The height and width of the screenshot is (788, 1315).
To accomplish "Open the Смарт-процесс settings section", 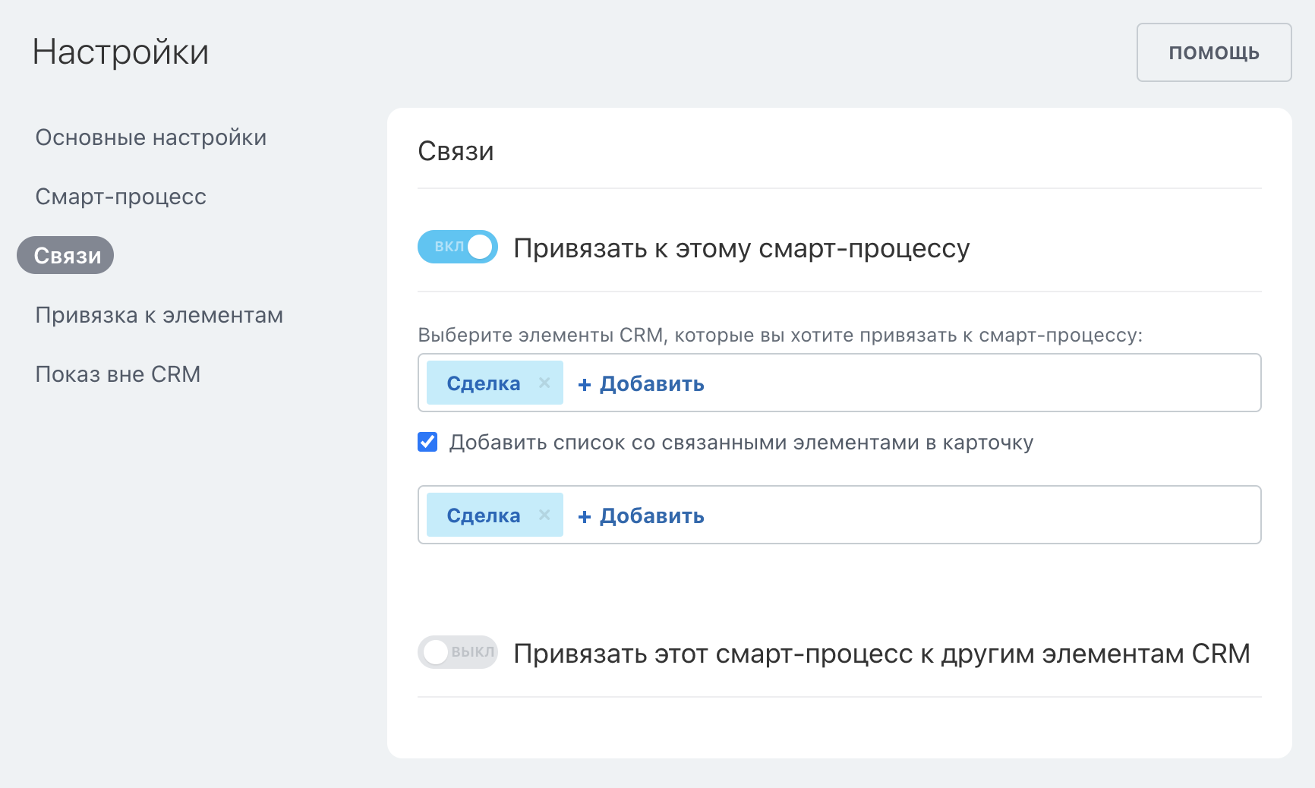I will [121, 197].
